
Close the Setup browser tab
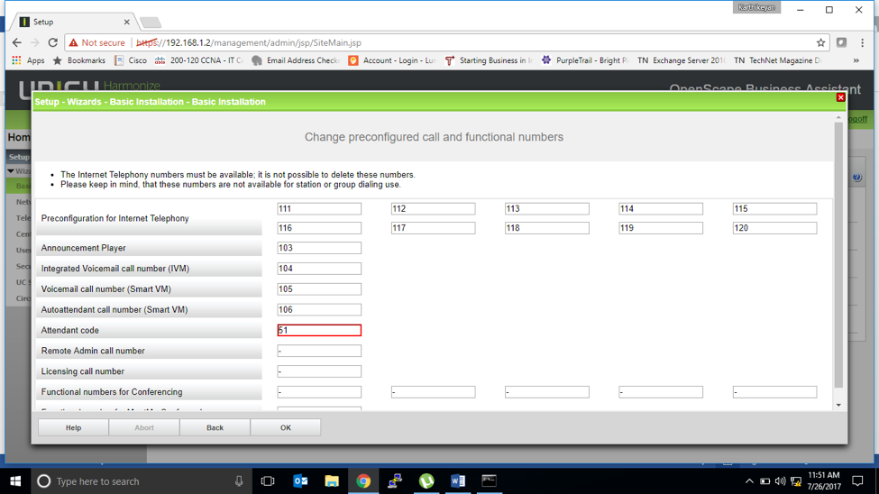coord(127,22)
